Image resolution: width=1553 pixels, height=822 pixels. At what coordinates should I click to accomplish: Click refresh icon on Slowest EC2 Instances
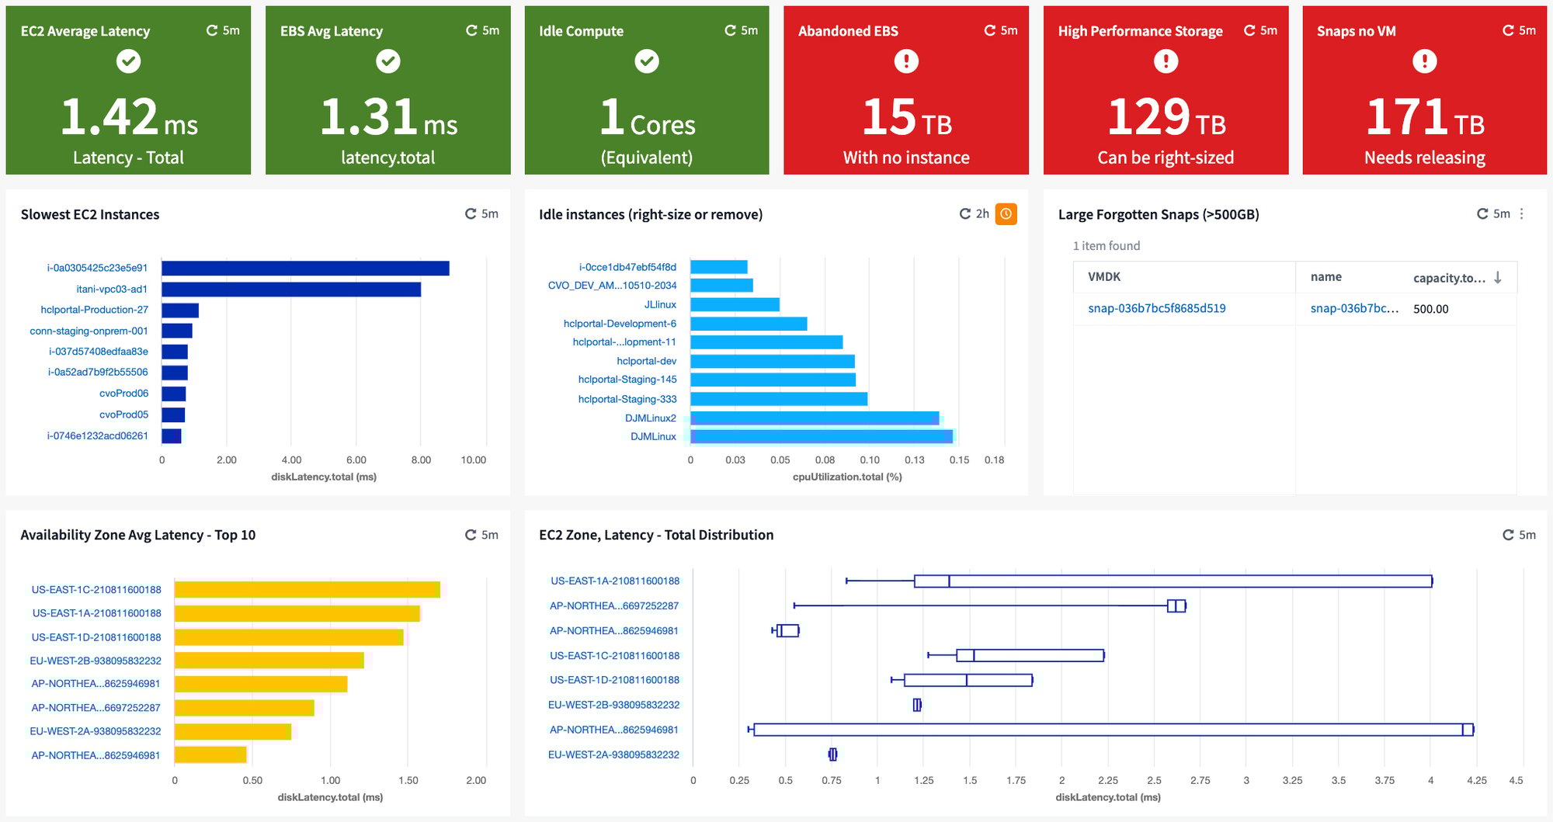pos(471,213)
